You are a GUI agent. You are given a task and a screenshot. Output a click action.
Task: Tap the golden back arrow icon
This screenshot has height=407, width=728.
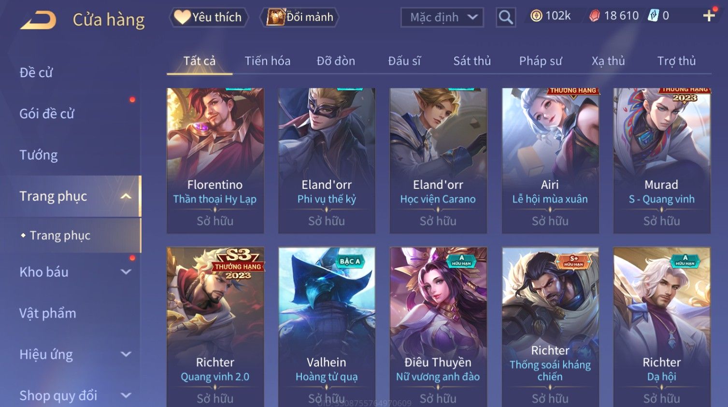[x=38, y=20]
